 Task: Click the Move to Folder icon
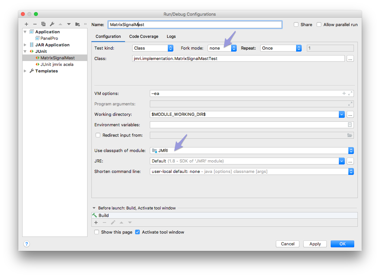click(77, 24)
